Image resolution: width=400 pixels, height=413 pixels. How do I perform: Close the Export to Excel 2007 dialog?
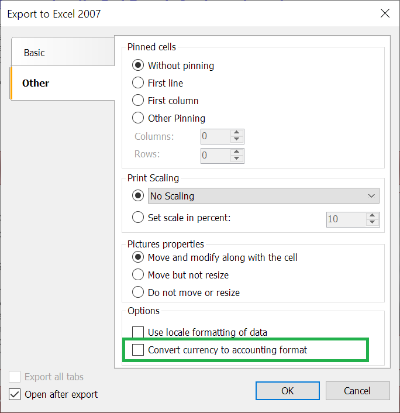point(385,13)
